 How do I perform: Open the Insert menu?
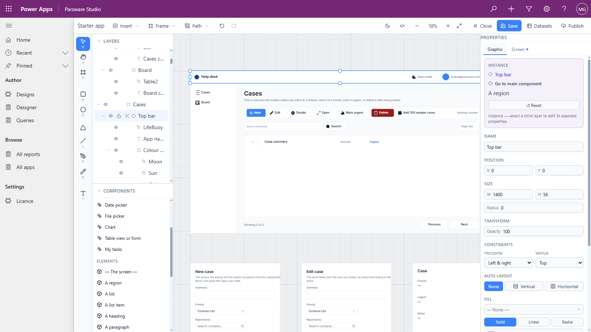click(126, 26)
